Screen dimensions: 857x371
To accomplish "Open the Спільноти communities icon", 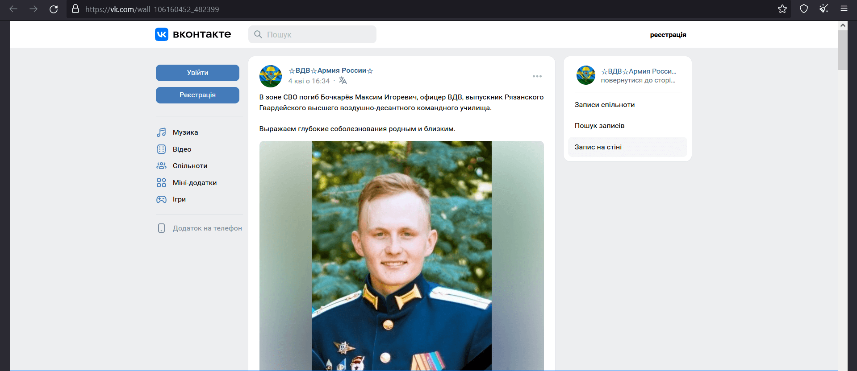I will (161, 166).
